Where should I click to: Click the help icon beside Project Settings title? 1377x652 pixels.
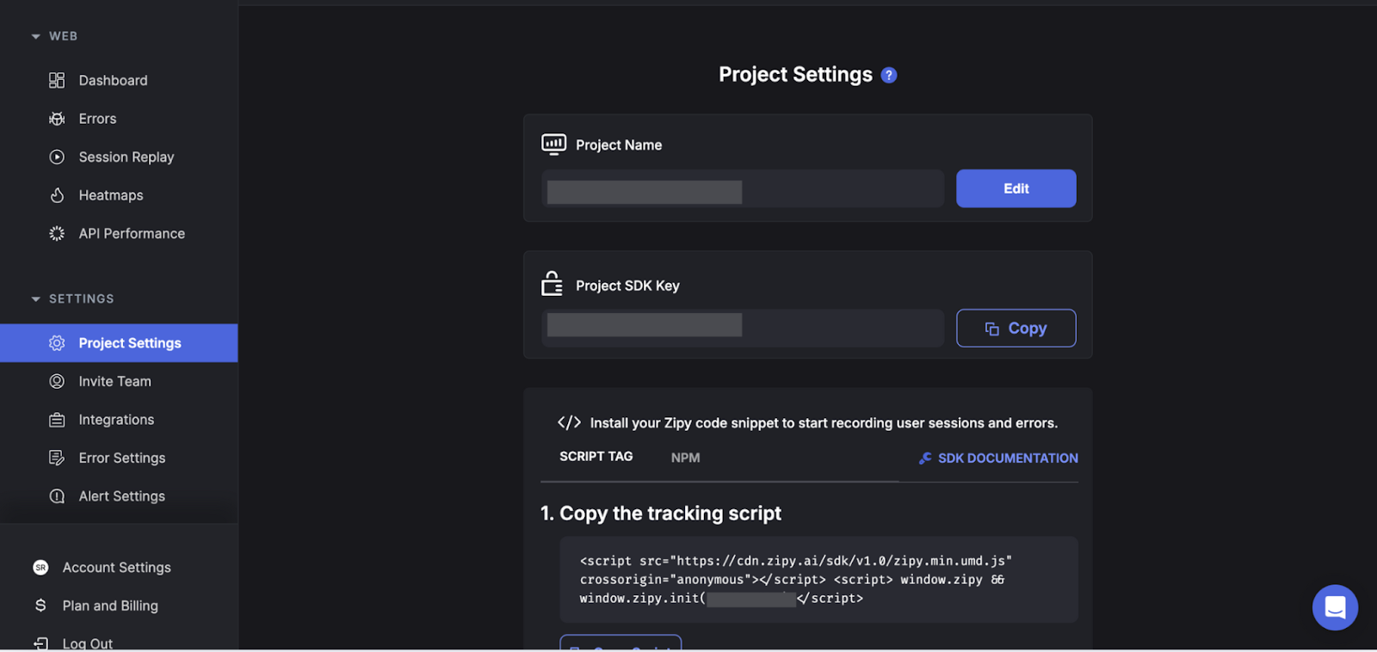pos(889,75)
